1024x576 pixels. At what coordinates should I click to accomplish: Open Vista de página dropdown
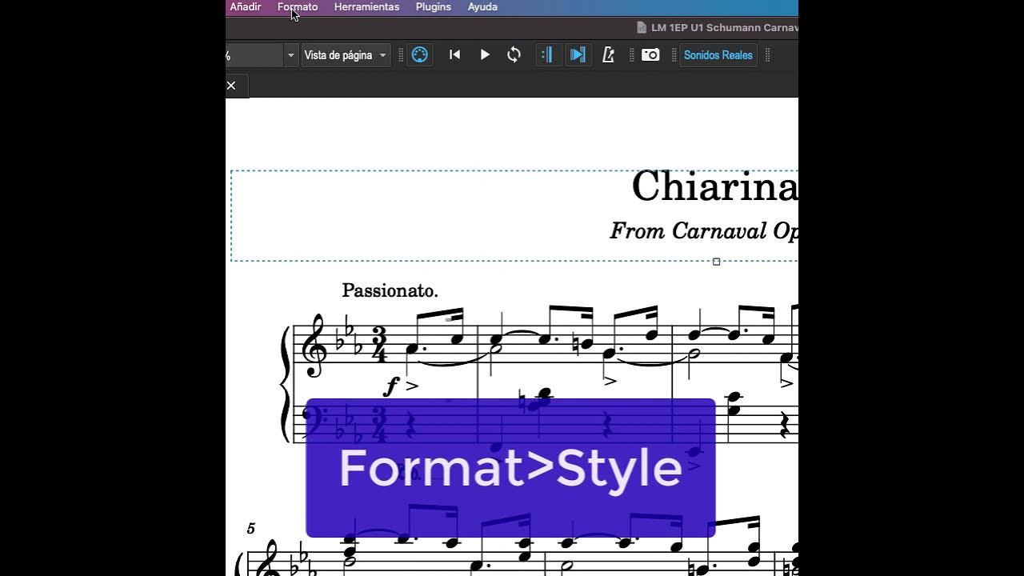(x=346, y=55)
